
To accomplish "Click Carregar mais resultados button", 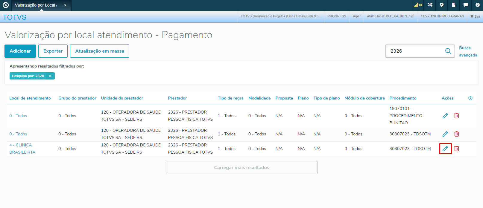I will tap(242, 168).
